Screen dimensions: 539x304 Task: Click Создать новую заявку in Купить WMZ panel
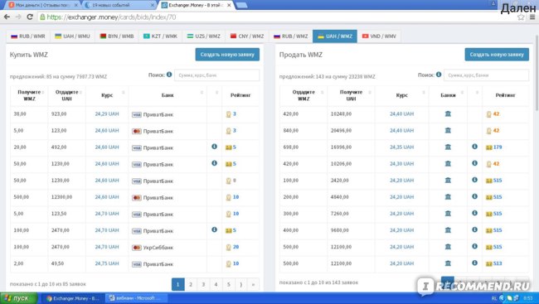[227, 55]
